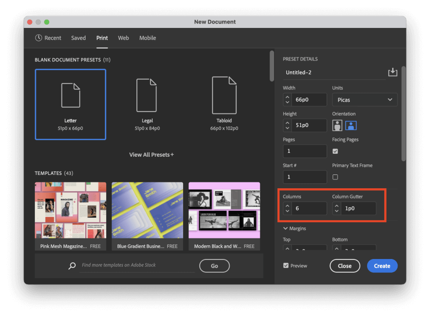This screenshot has width=430, height=316.
Task: Switch to the Saved tab
Action: click(78, 38)
